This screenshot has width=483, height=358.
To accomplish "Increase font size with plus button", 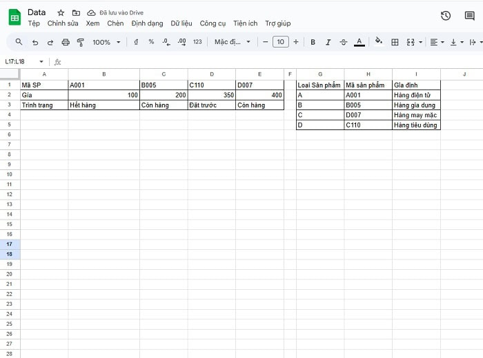I will tap(296, 42).
